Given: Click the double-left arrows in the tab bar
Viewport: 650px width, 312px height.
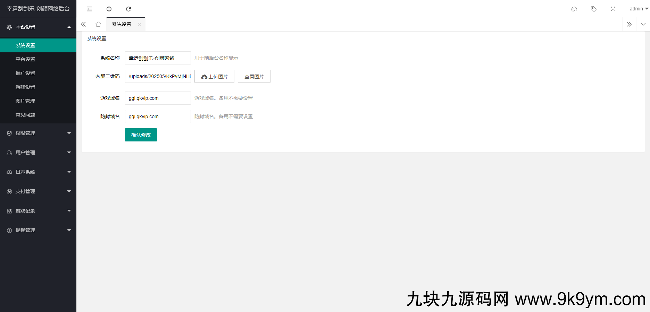Looking at the screenshot, I should pos(83,24).
